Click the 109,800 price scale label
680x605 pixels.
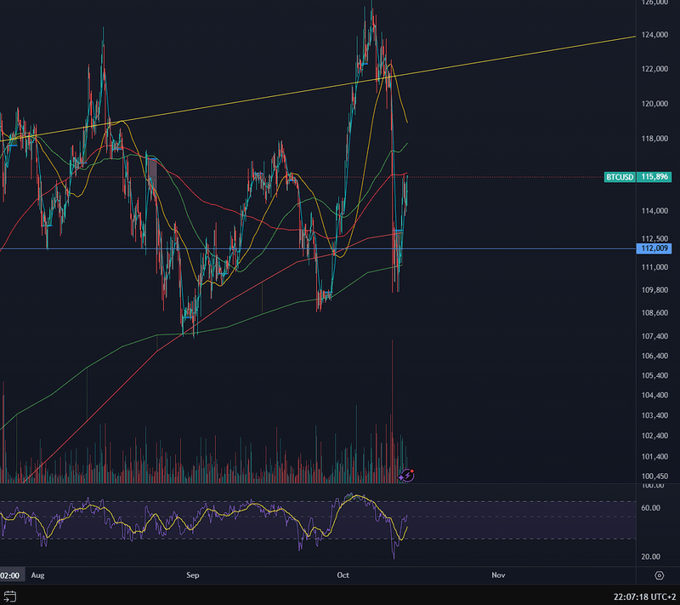pos(654,290)
